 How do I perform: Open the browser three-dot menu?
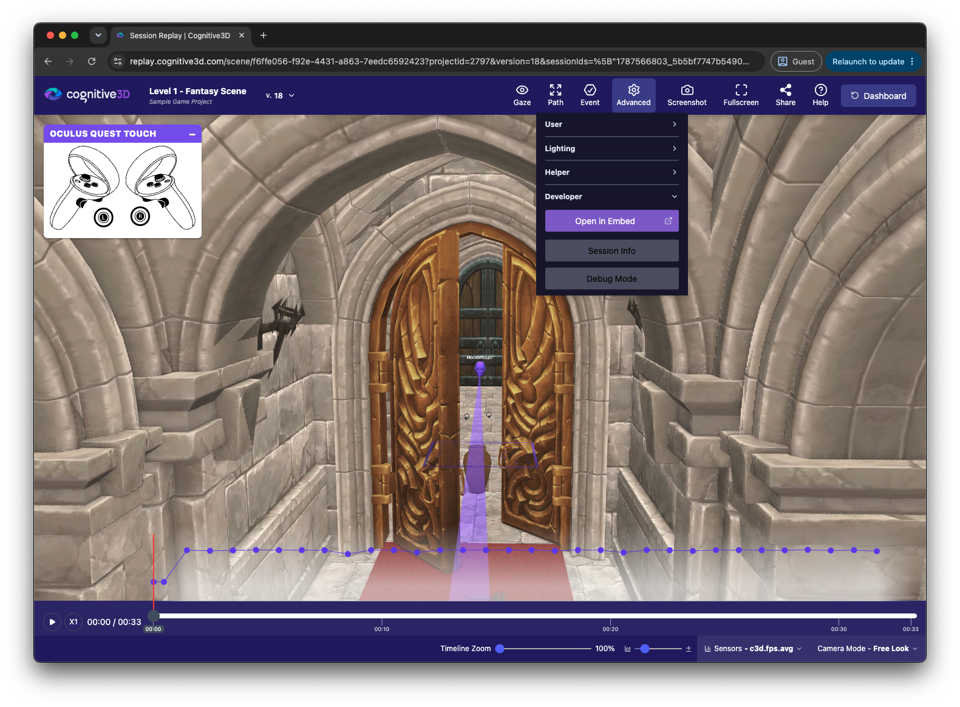tap(912, 61)
